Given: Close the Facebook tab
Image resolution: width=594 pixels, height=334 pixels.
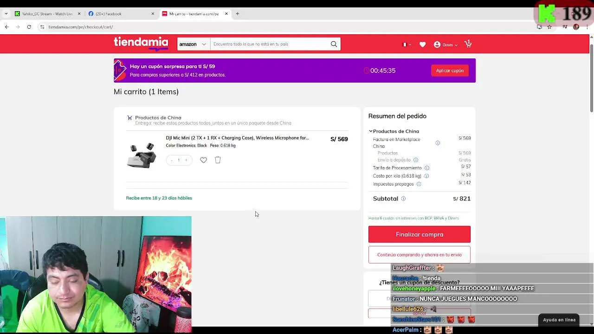Looking at the screenshot, I should click(153, 14).
